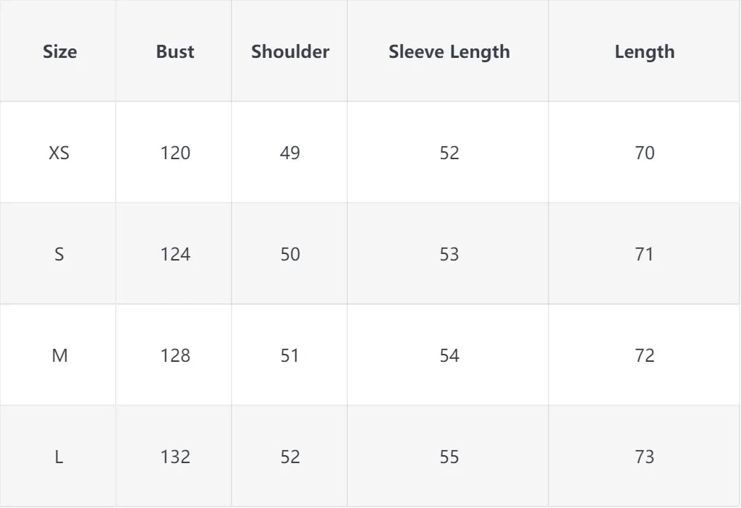This screenshot has height=508, width=741.
Task: Click length value 70
Action: point(645,153)
